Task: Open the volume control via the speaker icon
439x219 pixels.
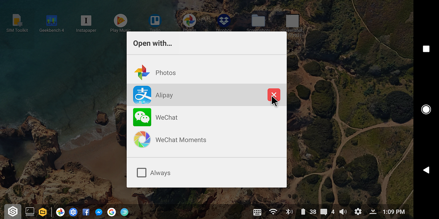Action: 343,212
